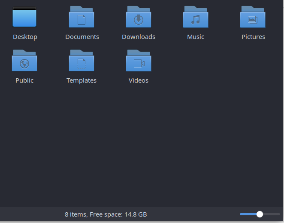Click the Templates folder icon
Viewport: 284px width, 223px height.
82,61
